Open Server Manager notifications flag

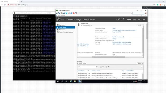point(124,19)
